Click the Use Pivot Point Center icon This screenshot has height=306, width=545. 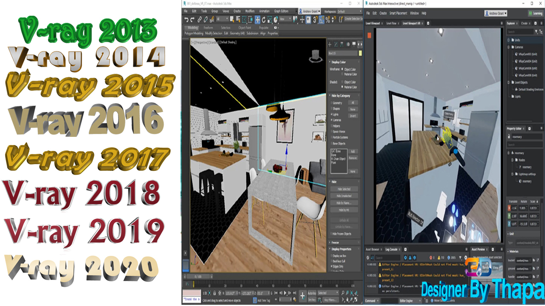pos(295,20)
